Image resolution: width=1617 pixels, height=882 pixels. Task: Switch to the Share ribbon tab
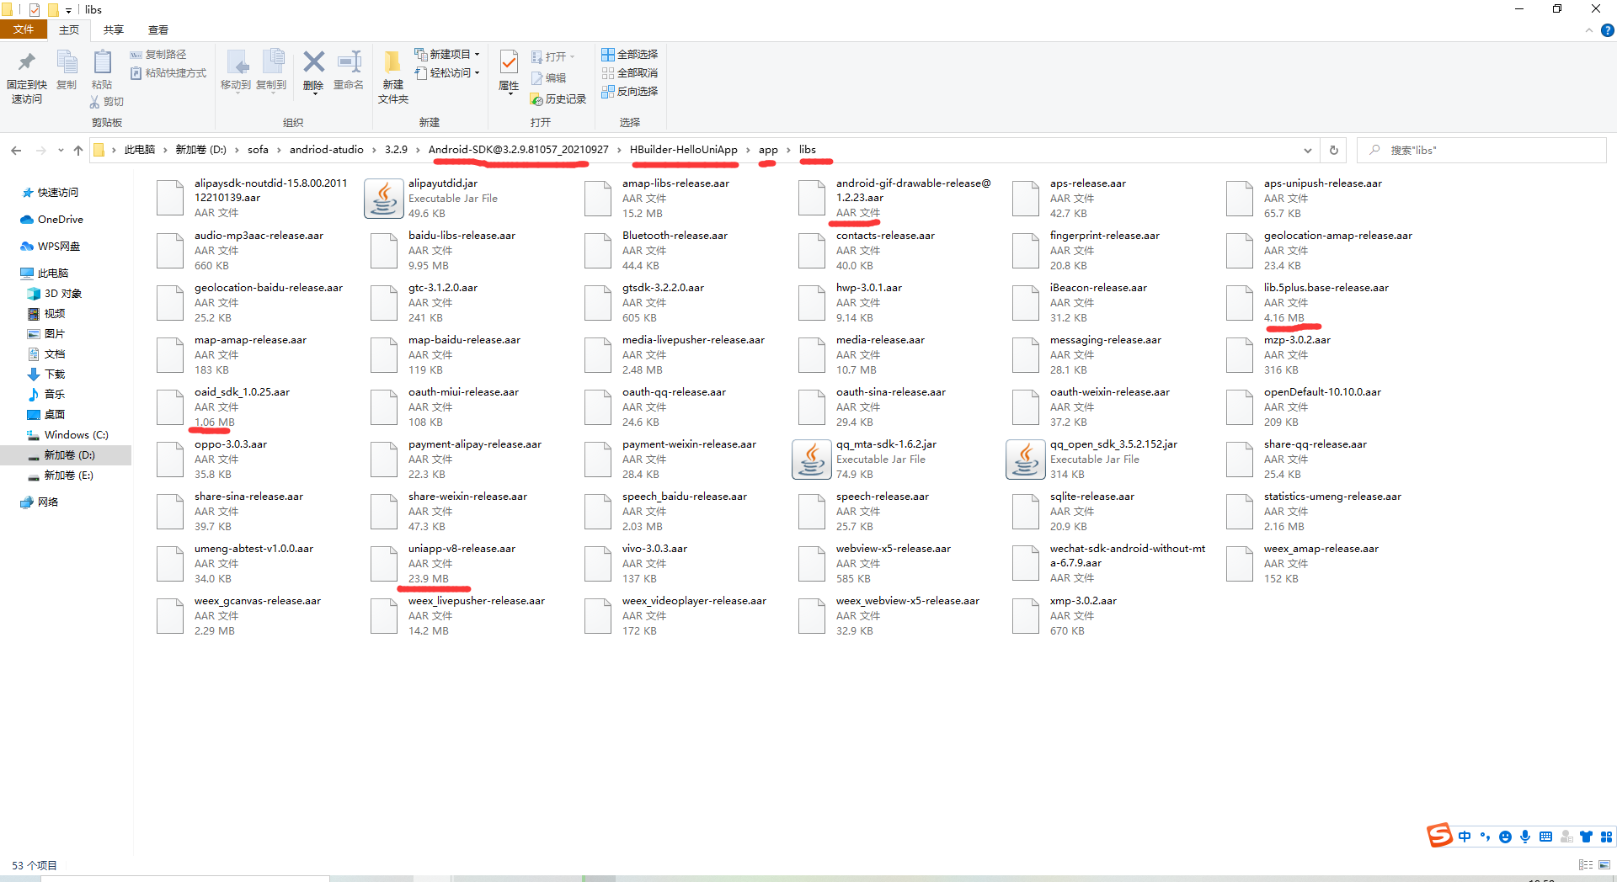pos(114,30)
